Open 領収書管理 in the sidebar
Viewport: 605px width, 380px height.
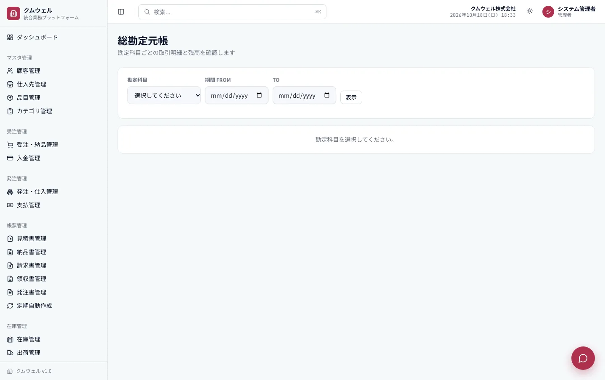point(53,279)
